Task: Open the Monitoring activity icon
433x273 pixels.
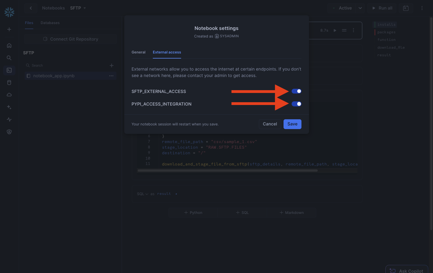Action: (9, 120)
